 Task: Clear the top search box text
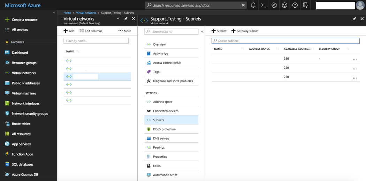coord(243,5)
